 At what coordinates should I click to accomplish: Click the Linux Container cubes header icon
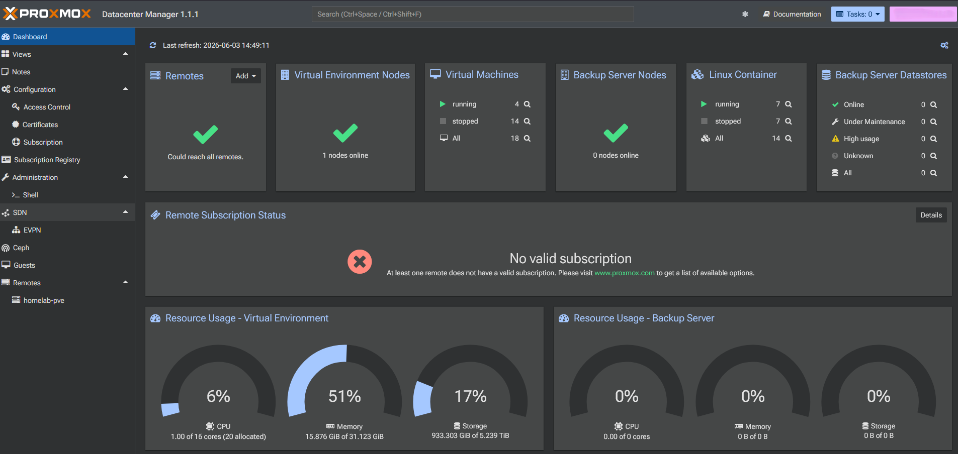click(698, 75)
